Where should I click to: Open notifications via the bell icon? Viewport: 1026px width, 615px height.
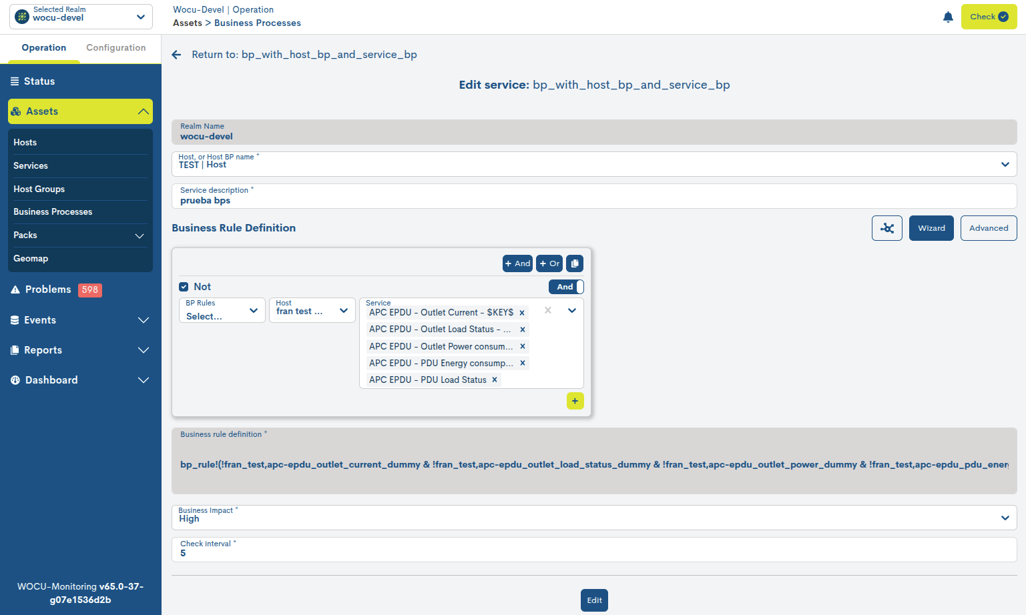click(949, 17)
